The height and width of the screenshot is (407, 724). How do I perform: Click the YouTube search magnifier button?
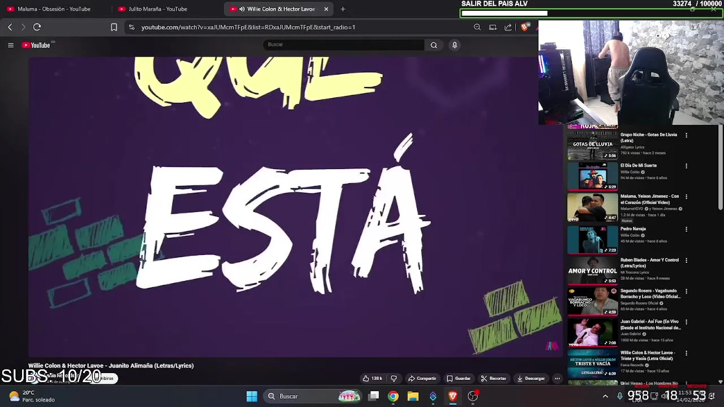point(434,45)
